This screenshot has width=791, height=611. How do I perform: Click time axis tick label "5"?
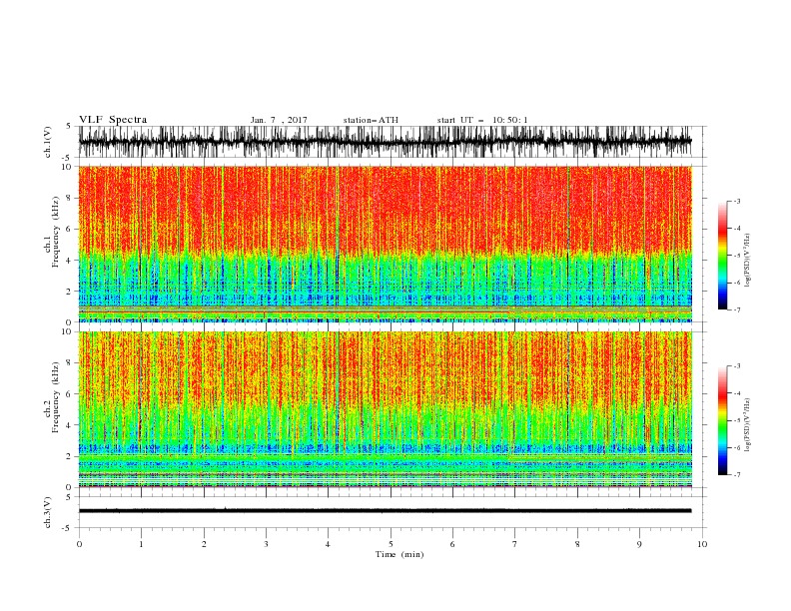click(x=391, y=544)
